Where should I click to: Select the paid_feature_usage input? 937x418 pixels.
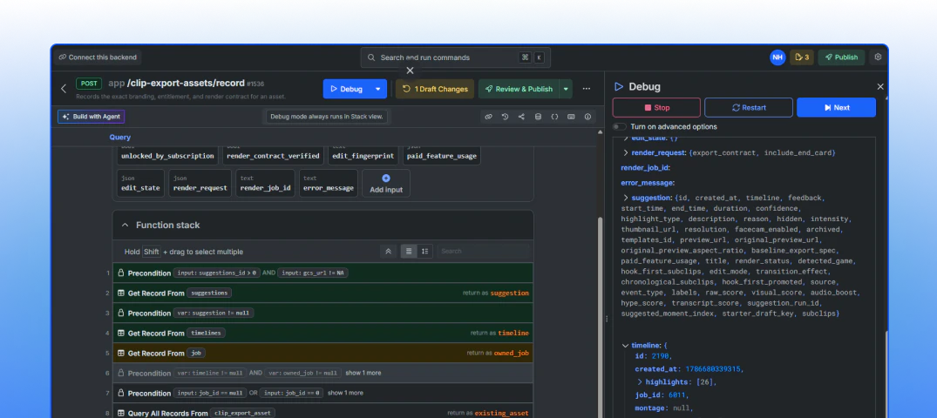click(x=442, y=156)
